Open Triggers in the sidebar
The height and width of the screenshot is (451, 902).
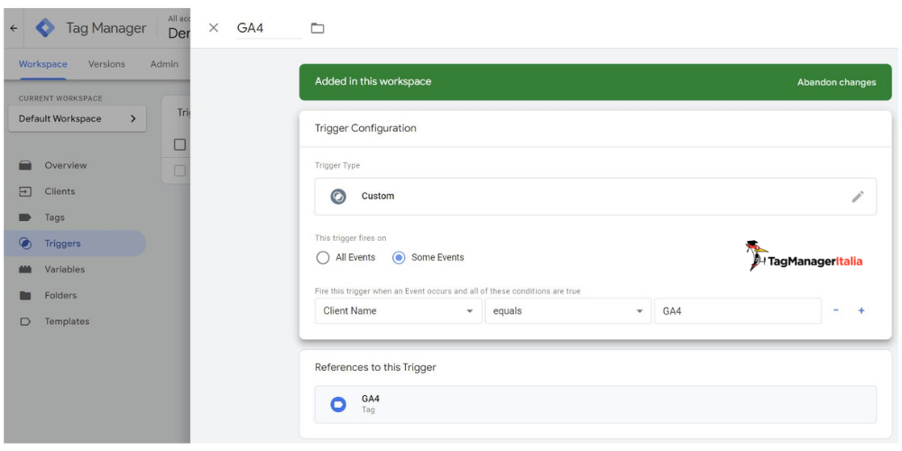pyautogui.click(x=75, y=244)
